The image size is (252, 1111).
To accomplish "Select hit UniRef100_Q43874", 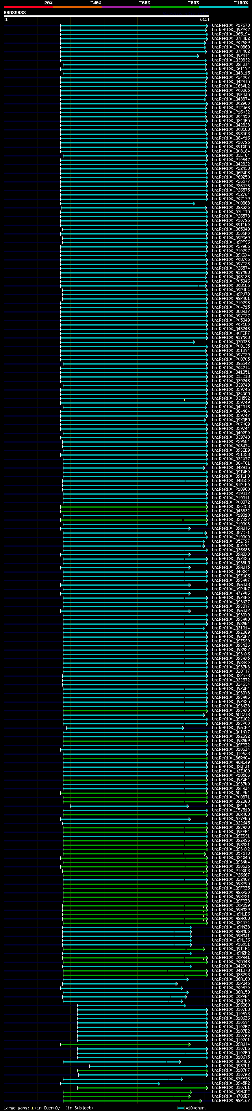I will pyautogui.click(x=230, y=99).
